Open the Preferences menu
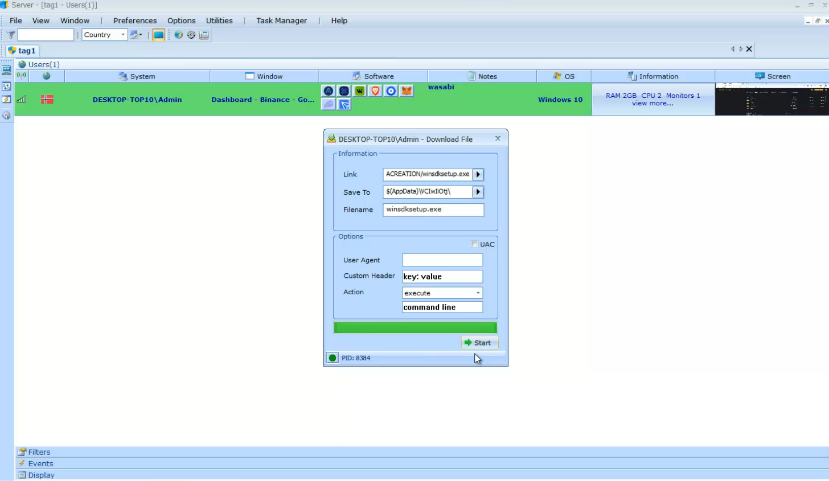This screenshot has width=829, height=481. [135, 20]
